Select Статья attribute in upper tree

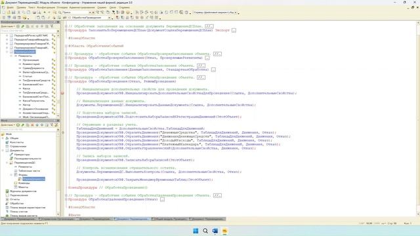tap(28, 76)
